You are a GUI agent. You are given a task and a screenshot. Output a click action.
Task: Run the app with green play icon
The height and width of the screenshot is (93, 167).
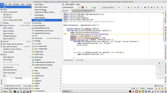click(x=119, y=7)
